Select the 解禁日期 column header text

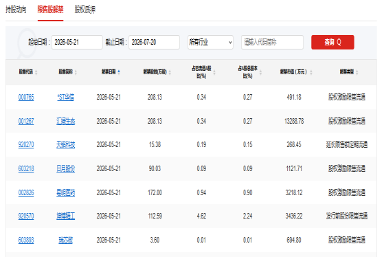109,71
